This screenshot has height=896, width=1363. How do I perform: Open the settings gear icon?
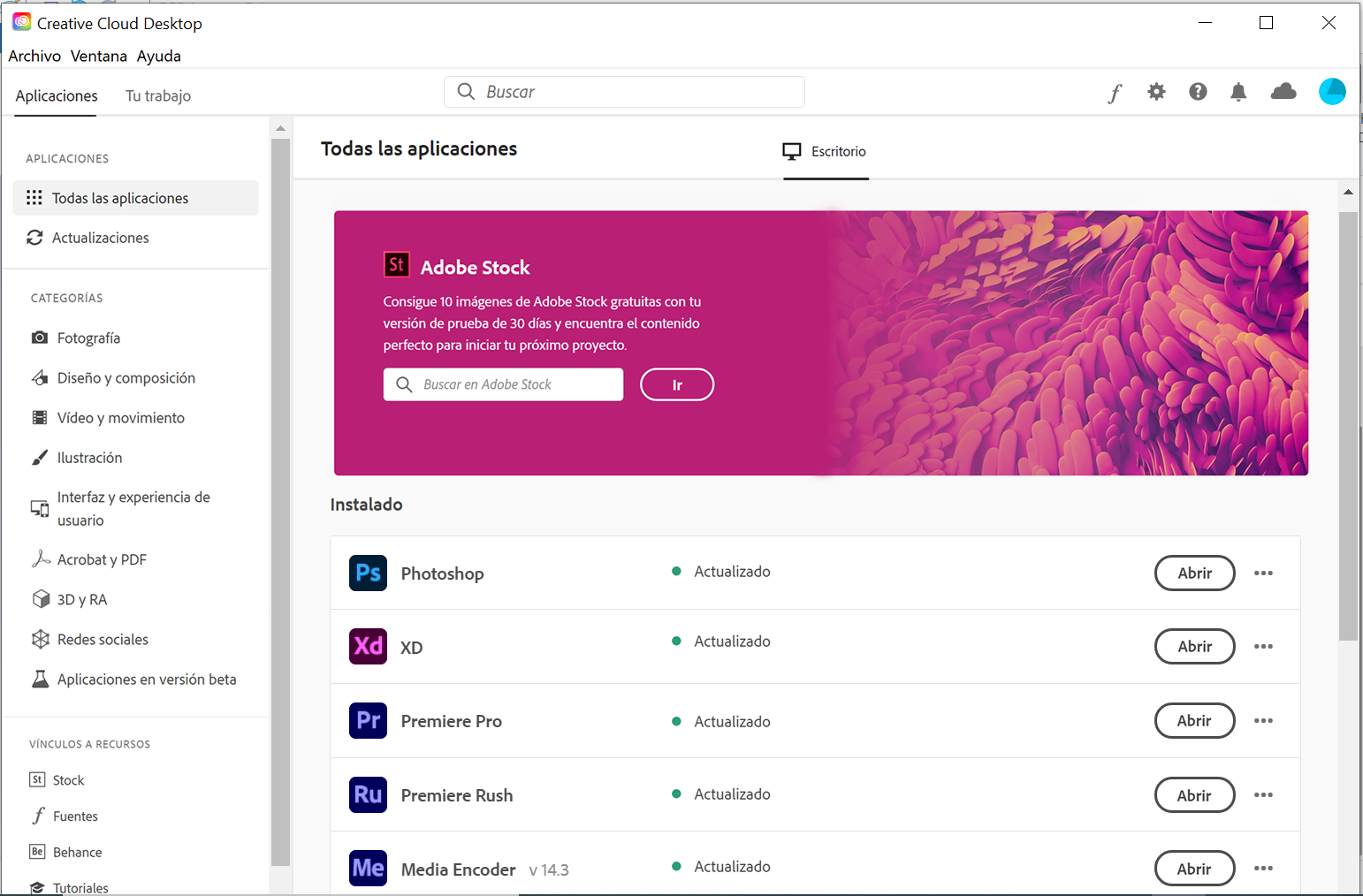[x=1156, y=91]
